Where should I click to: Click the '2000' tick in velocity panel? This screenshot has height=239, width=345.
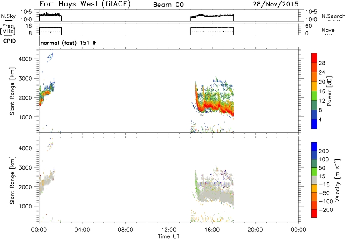tap(25, 187)
